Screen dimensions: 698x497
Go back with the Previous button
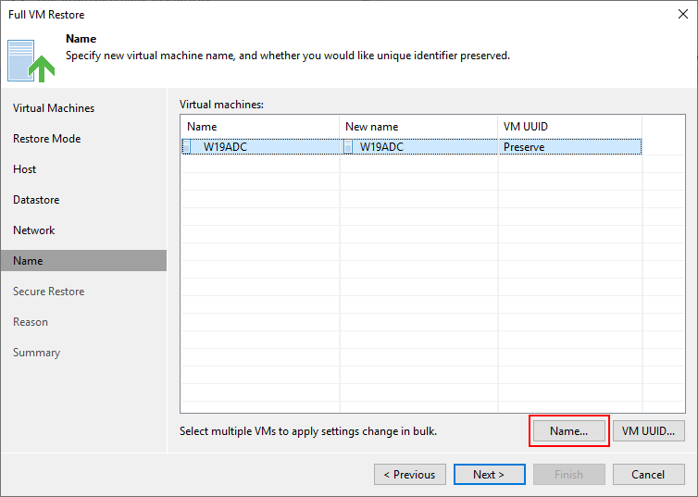410,474
